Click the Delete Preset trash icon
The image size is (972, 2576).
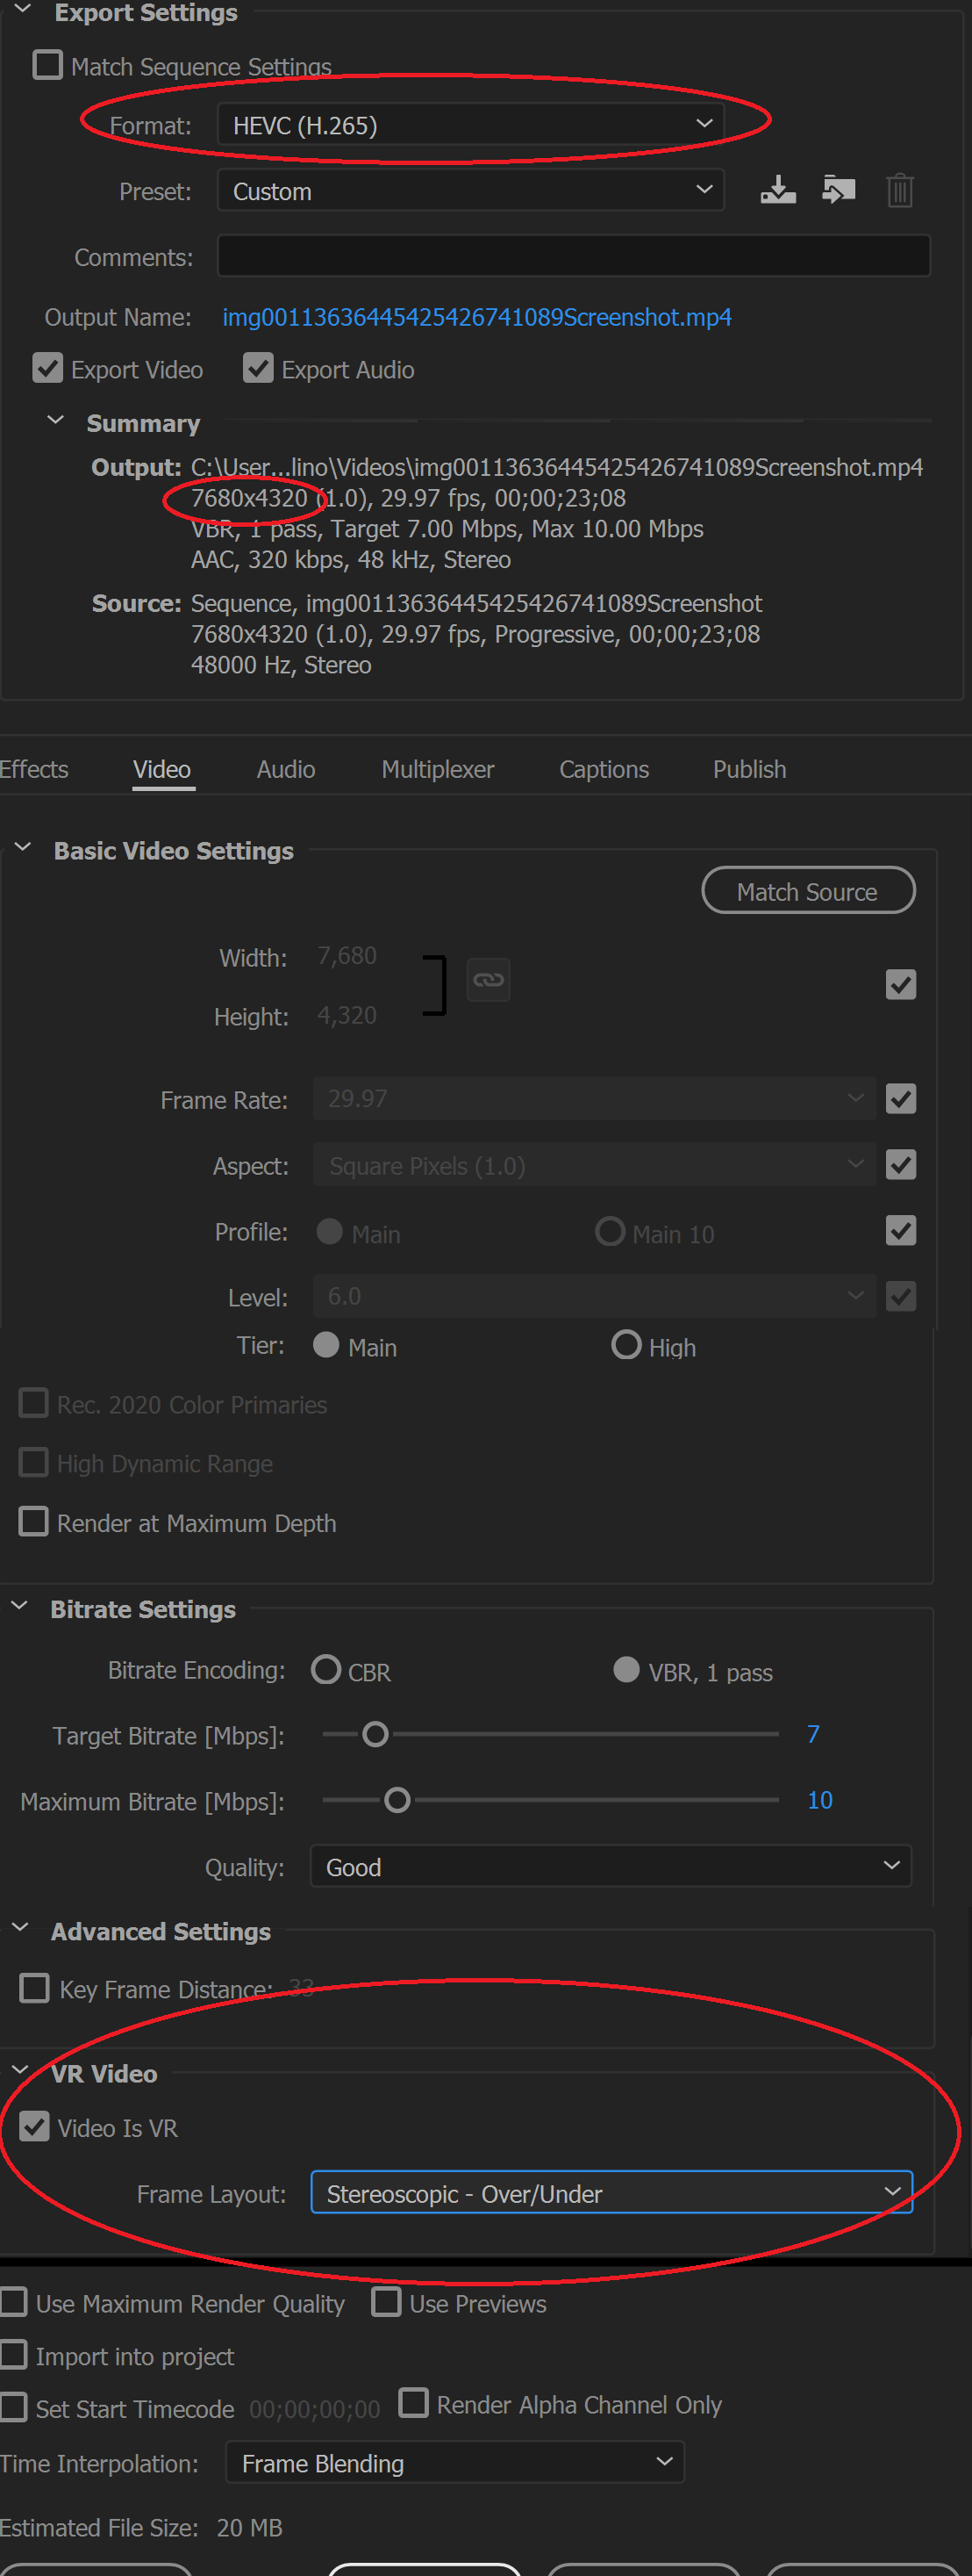tap(899, 190)
